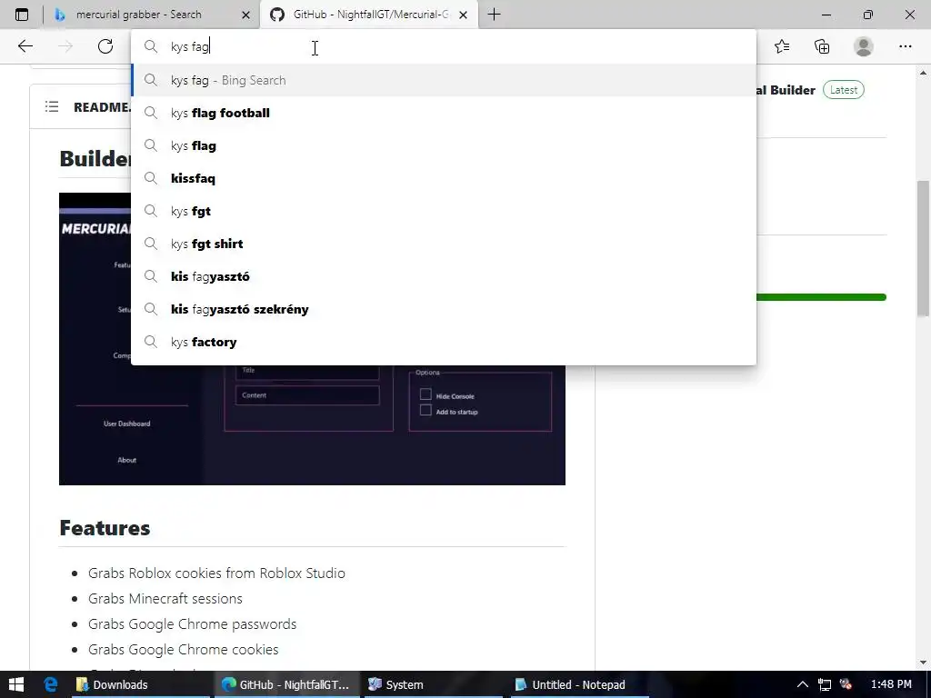Switch to Untitled Notepad on taskbar
The height and width of the screenshot is (698, 931).
click(x=581, y=684)
